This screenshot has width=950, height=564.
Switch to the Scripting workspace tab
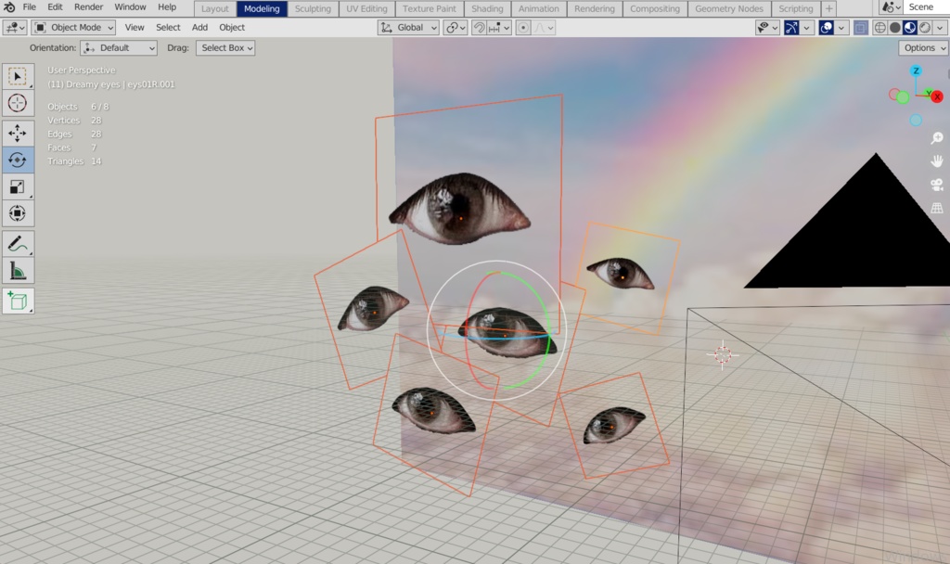(x=795, y=8)
